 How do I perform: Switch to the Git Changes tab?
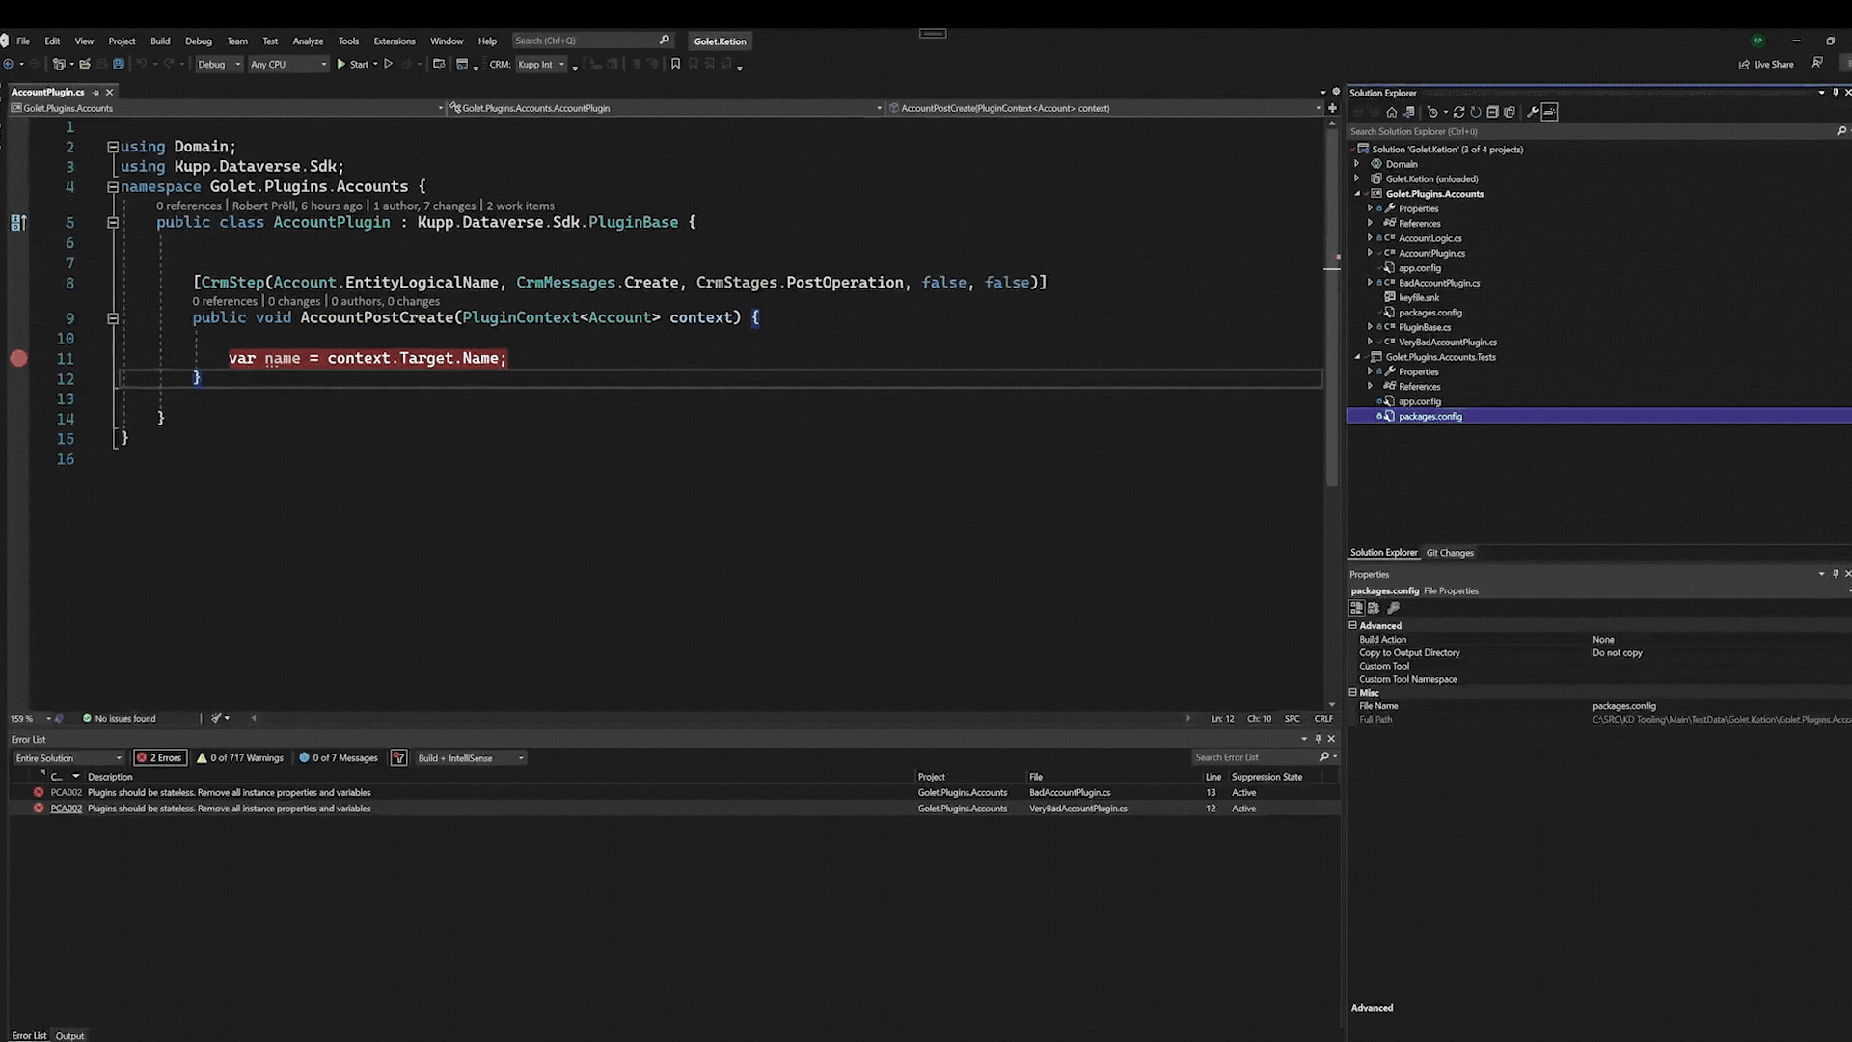[1450, 553]
